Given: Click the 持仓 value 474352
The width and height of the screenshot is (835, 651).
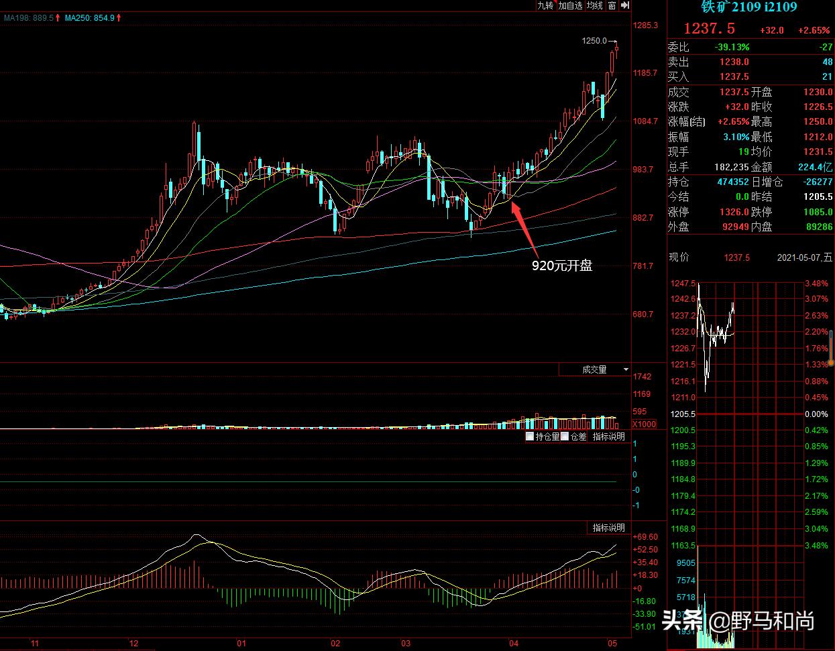Looking at the screenshot, I should 732,182.
